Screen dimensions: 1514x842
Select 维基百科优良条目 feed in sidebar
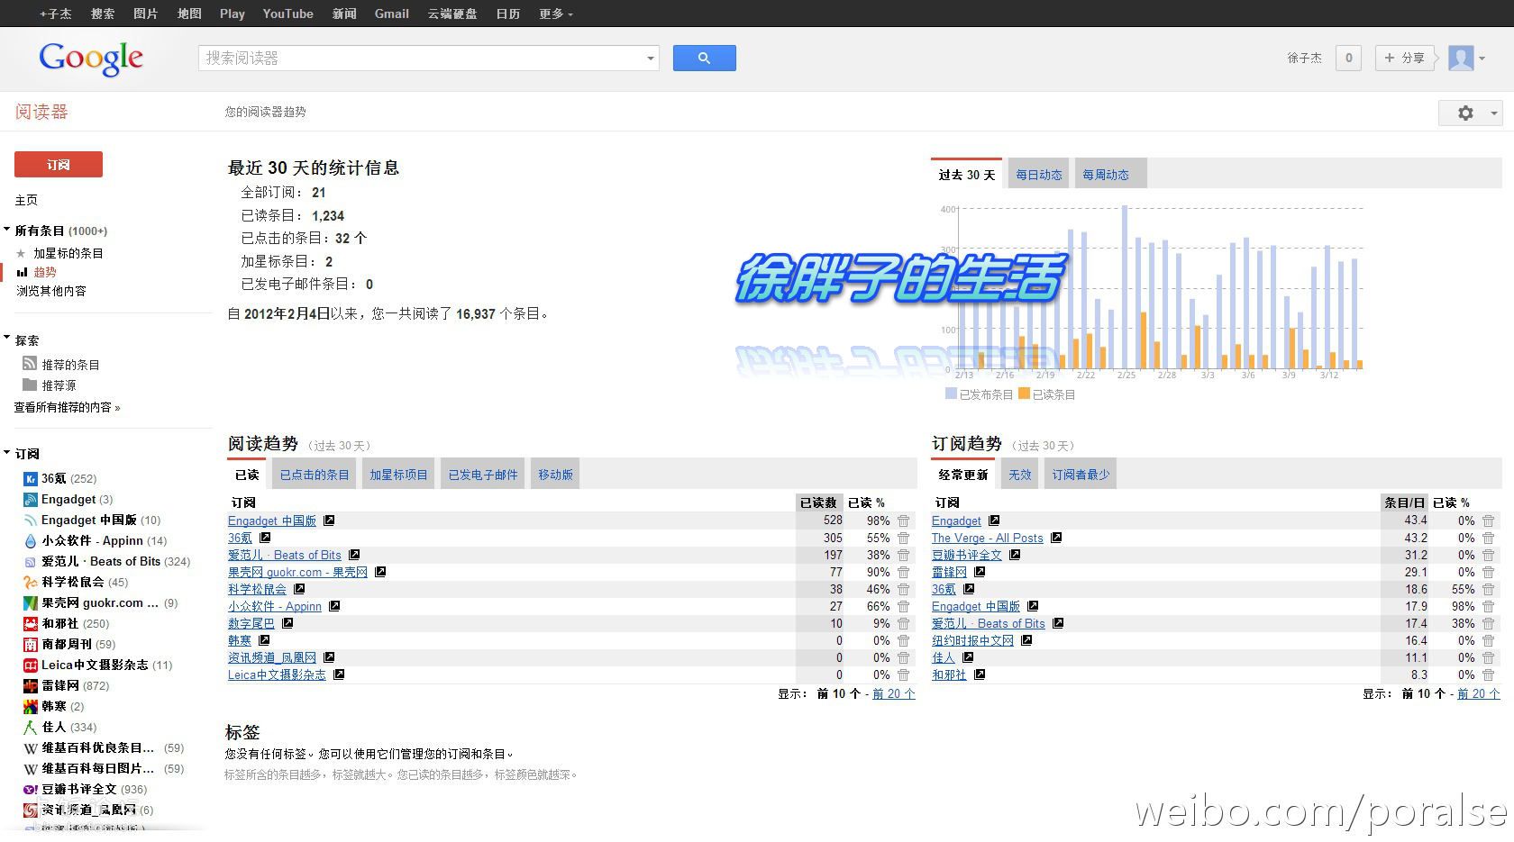tap(98, 748)
